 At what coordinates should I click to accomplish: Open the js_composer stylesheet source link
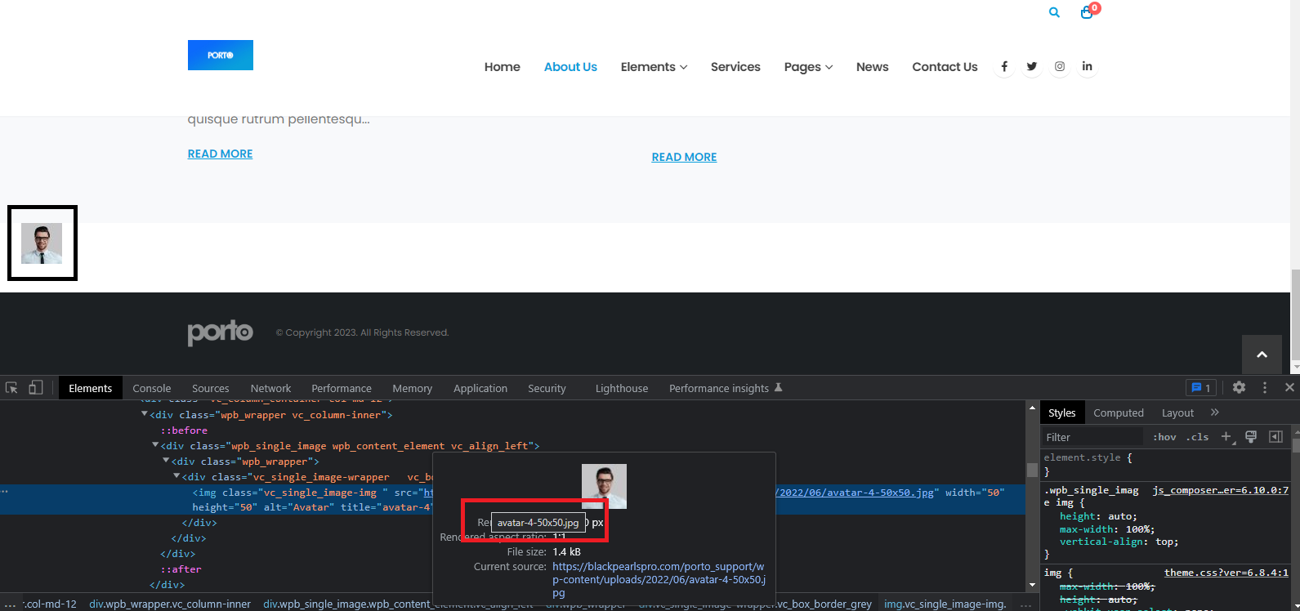pos(1221,490)
